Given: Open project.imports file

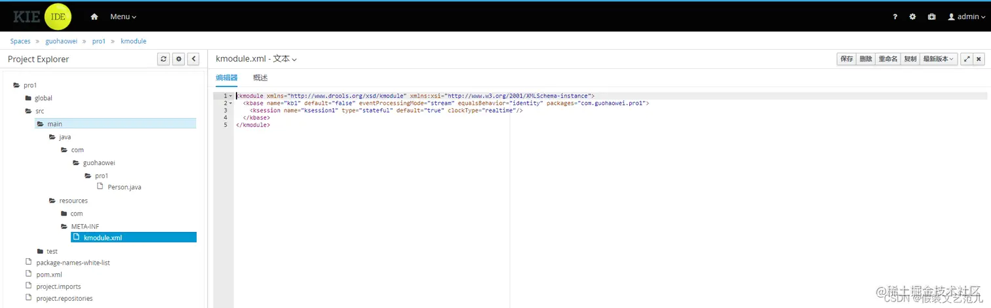Looking at the screenshot, I should click(x=58, y=286).
